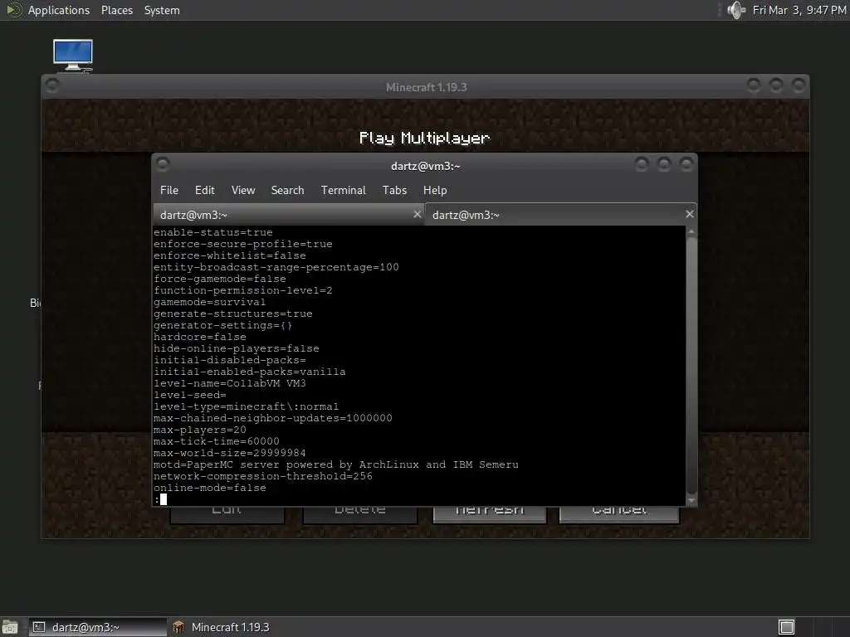
Task: Click the Minecraft window menu button at left
Action: coord(52,85)
